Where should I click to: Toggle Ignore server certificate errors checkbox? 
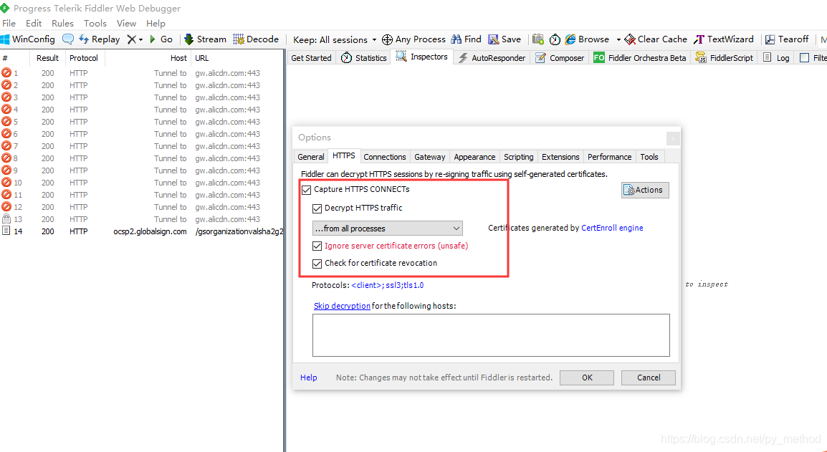point(317,246)
